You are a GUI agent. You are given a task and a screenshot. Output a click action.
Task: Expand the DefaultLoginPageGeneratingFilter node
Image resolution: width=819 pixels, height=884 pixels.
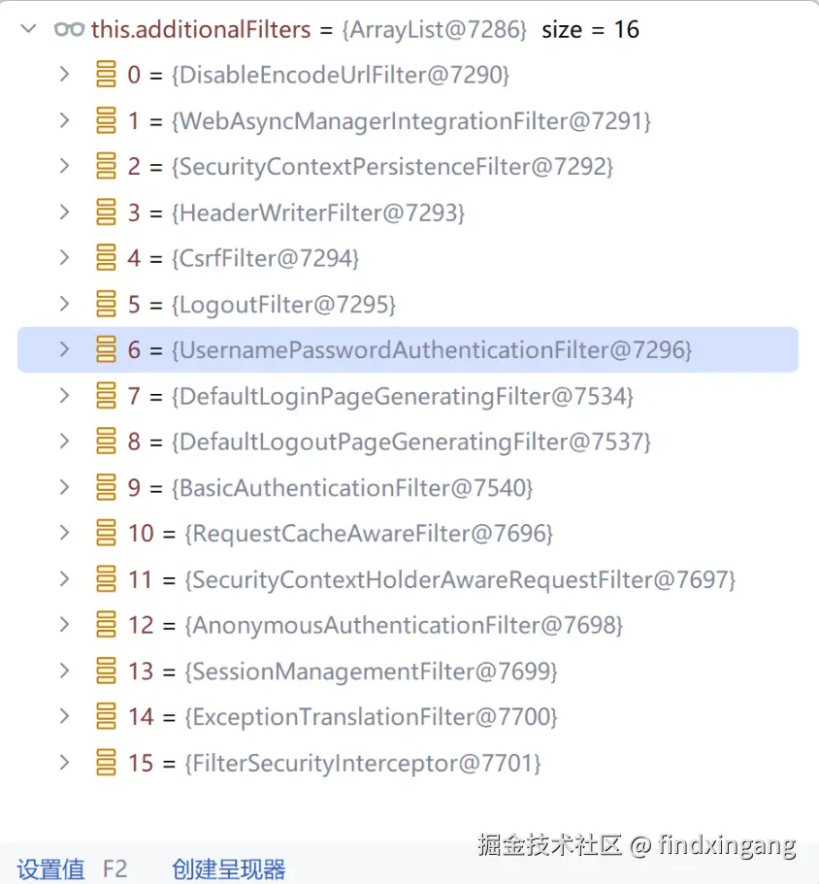(64, 396)
